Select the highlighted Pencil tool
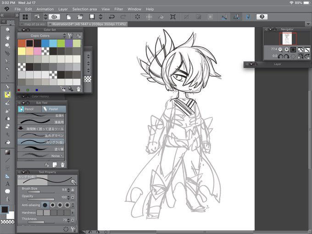312x234 pixels. pyautogui.click(x=7, y=95)
